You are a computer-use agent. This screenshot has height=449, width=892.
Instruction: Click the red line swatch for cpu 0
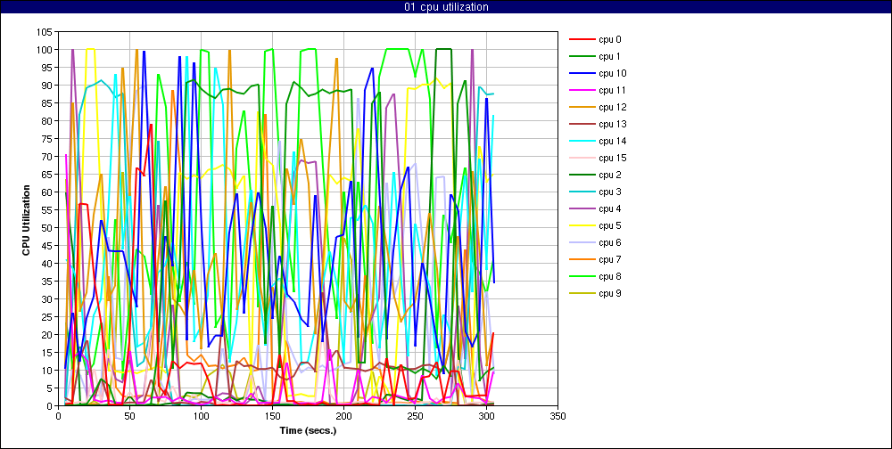pyautogui.click(x=582, y=40)
